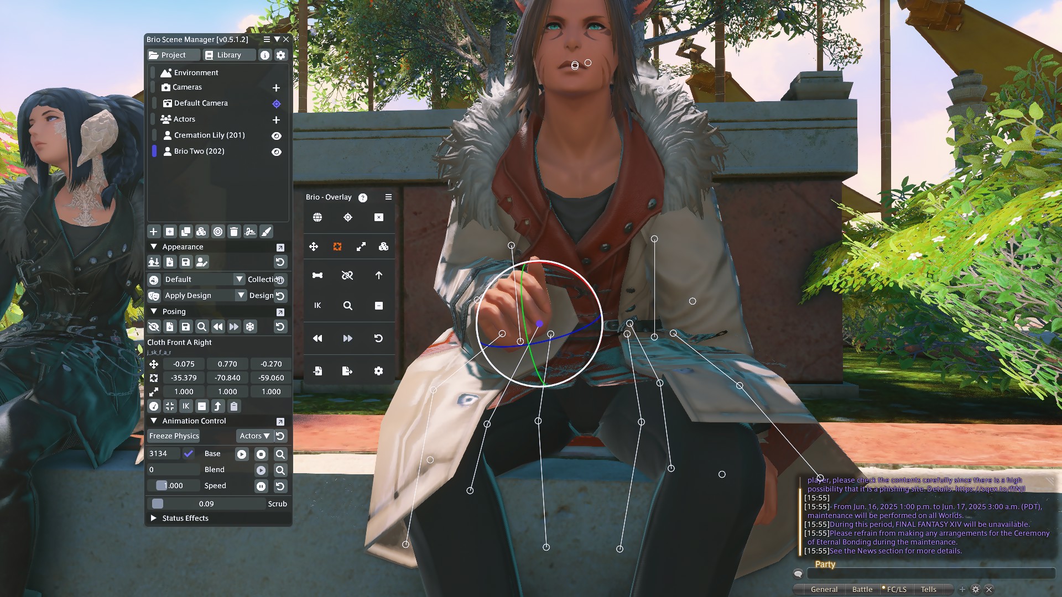Open the Default collection dropdown
This screenshot has height=597, width=1062.
239,280
